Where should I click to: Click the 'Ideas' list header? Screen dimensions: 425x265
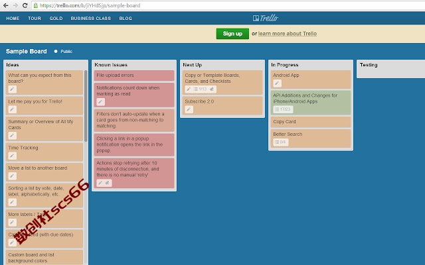point(13,65)
